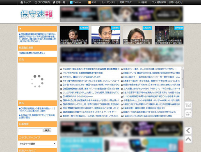Viewport: 201px width, 152px height.
Task: Click the banner below the featured thumbnails
Action: (x=122, y=55)
